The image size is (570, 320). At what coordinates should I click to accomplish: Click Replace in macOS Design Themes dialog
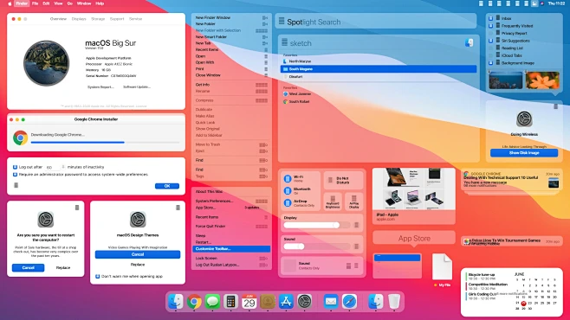[x=138, y=265]
